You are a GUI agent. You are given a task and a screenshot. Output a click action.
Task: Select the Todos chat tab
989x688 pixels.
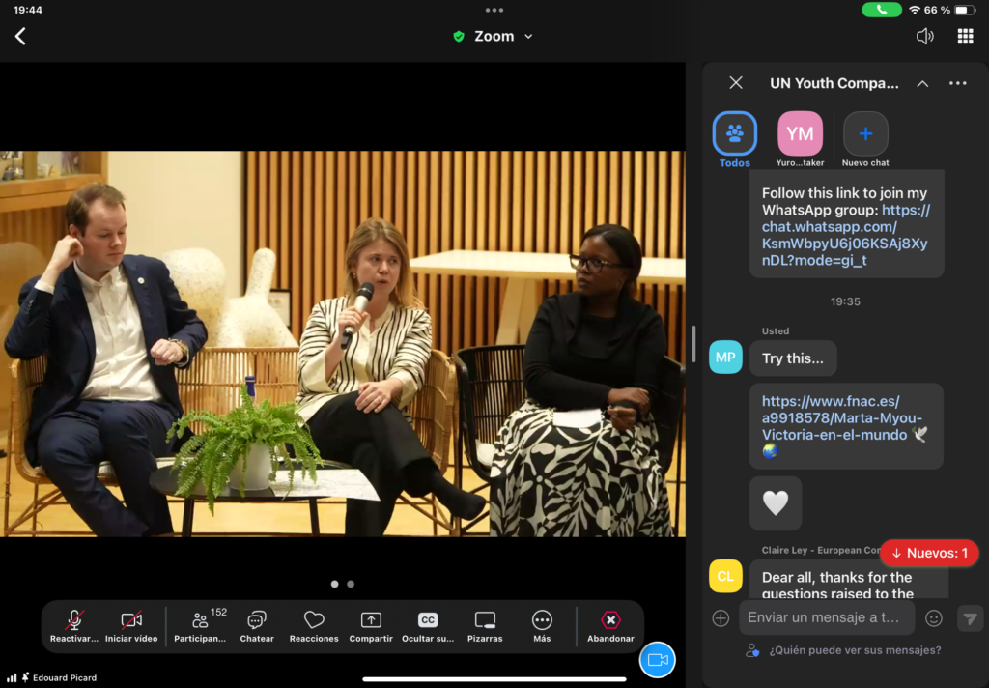click(x=735, y=135)
